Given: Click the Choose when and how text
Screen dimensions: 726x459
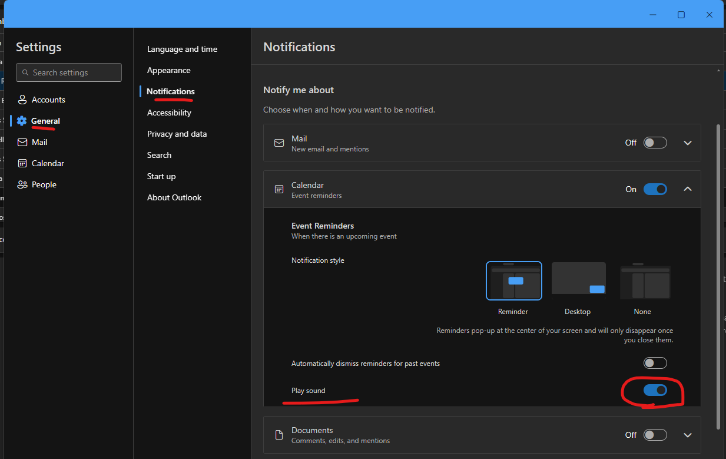Looking at the screenshot, I should (x=349, y=110).
